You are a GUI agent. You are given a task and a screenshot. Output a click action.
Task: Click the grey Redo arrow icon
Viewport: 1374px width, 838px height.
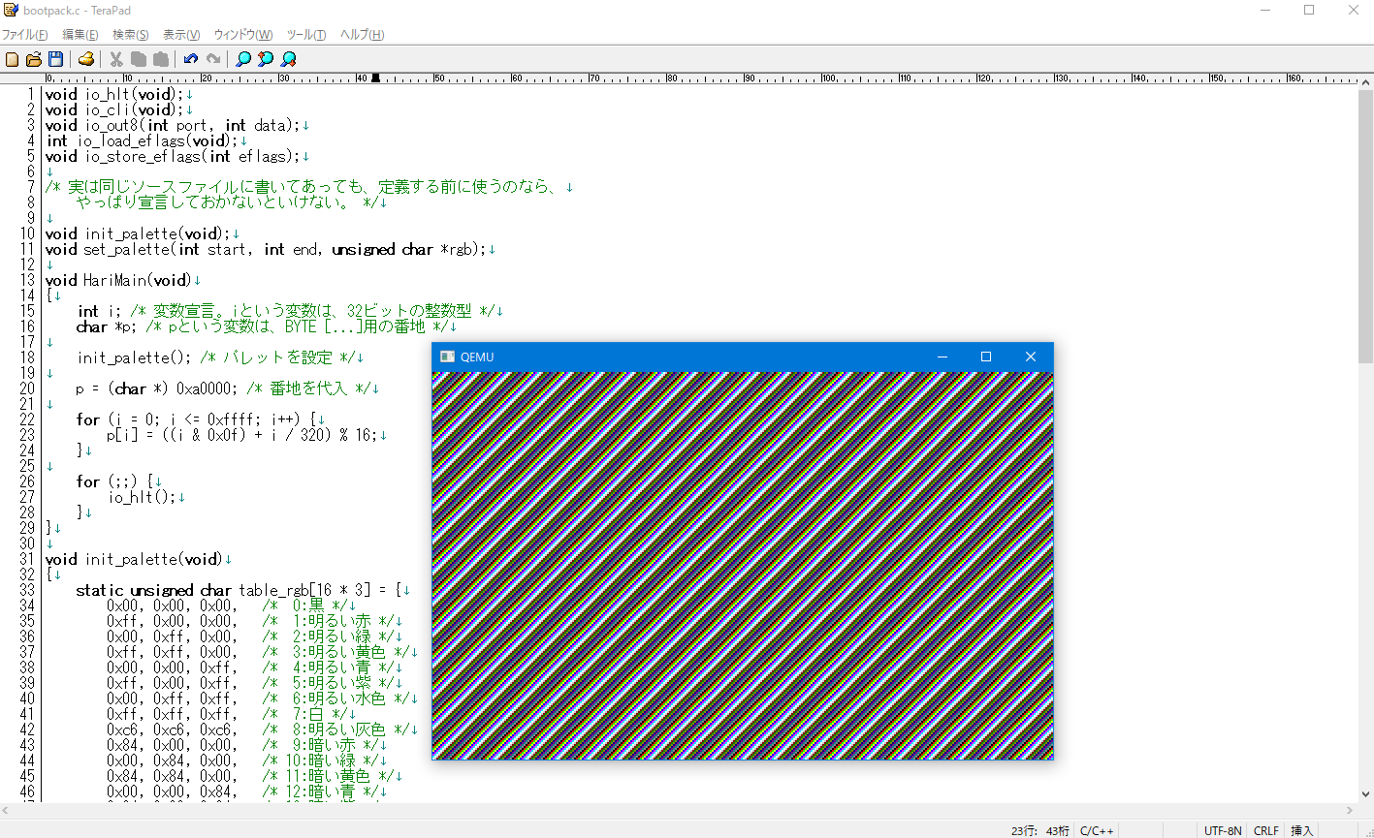pos(212,59)
